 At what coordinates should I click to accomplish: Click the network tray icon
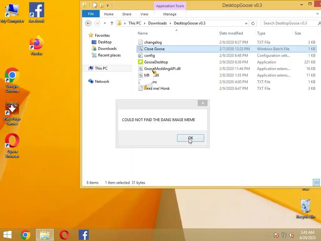284,235
